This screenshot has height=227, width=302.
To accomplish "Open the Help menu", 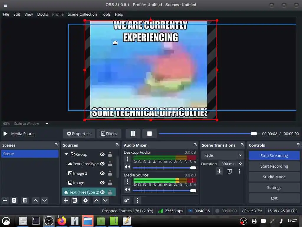I will tap(119, 14).
